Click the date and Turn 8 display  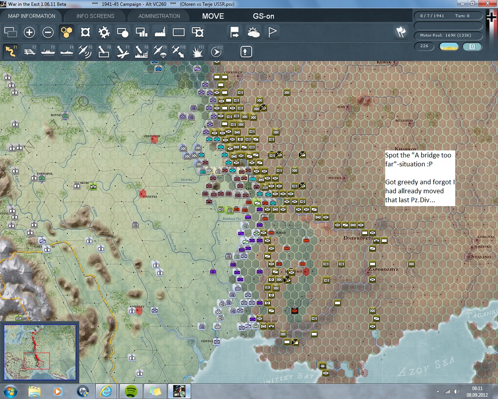(x=448, y=16)
